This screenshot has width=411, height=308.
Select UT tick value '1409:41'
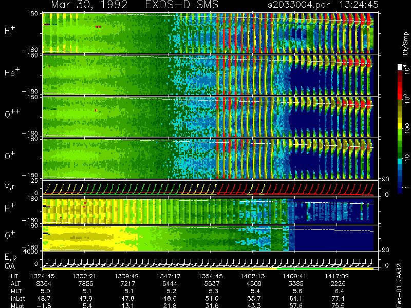point(294,276)
